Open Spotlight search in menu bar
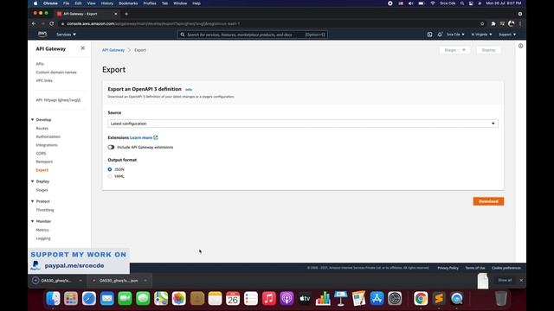Screen dimensions: 554x311 462,3
